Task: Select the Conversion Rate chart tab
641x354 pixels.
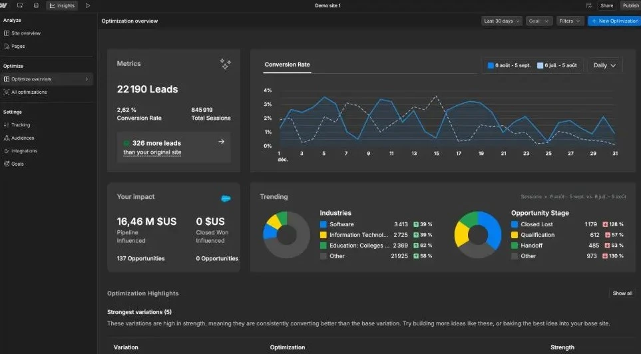Action: point(287,65)
